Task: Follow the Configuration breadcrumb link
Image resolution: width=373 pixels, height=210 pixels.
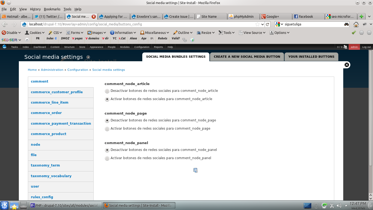Action: [x=78, y=70]
